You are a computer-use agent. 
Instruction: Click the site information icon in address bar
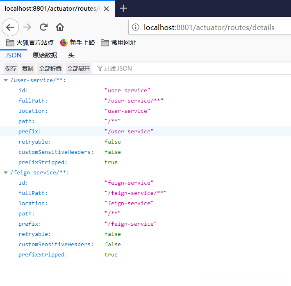[x=136, y=27]
